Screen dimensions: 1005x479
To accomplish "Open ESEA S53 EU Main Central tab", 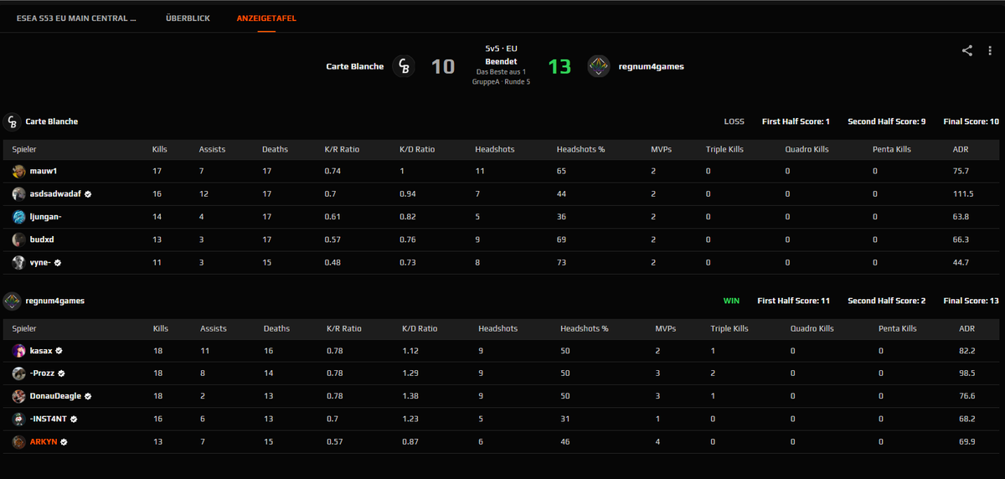I will (76, 18).
